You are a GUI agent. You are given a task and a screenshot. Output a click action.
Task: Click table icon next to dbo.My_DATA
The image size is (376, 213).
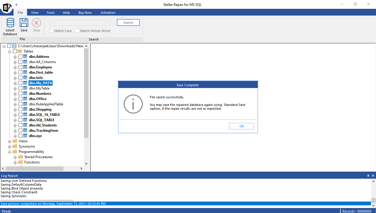(25, 83)
